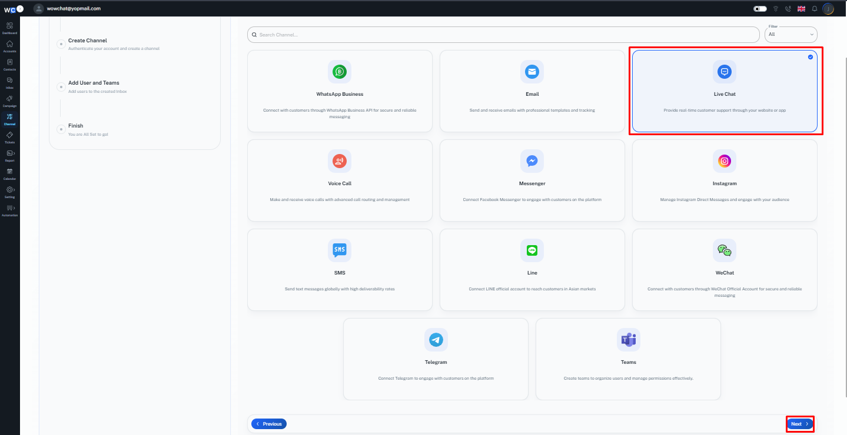Open Campaign in the sidebar

click(9, 101)
